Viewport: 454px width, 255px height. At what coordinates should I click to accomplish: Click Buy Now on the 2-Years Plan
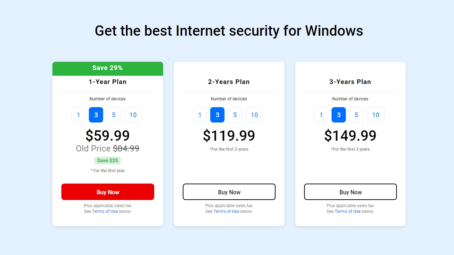click(229, 192)
